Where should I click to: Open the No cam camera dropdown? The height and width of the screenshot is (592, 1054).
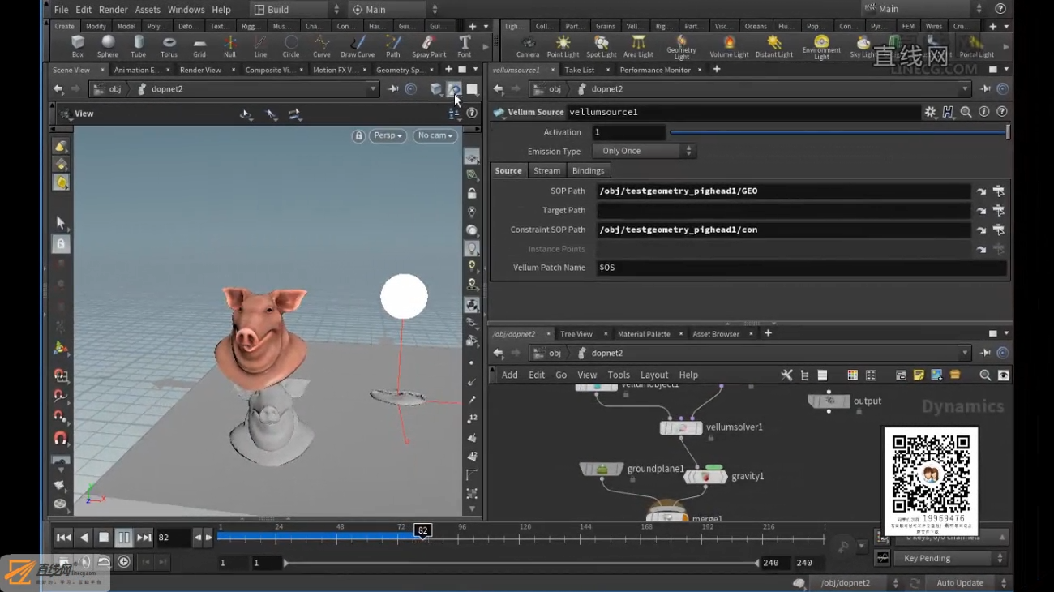(x=435, y=135)
